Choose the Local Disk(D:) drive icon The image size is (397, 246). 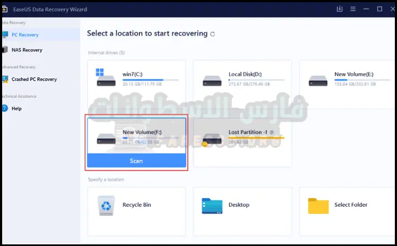pos(212,80)
